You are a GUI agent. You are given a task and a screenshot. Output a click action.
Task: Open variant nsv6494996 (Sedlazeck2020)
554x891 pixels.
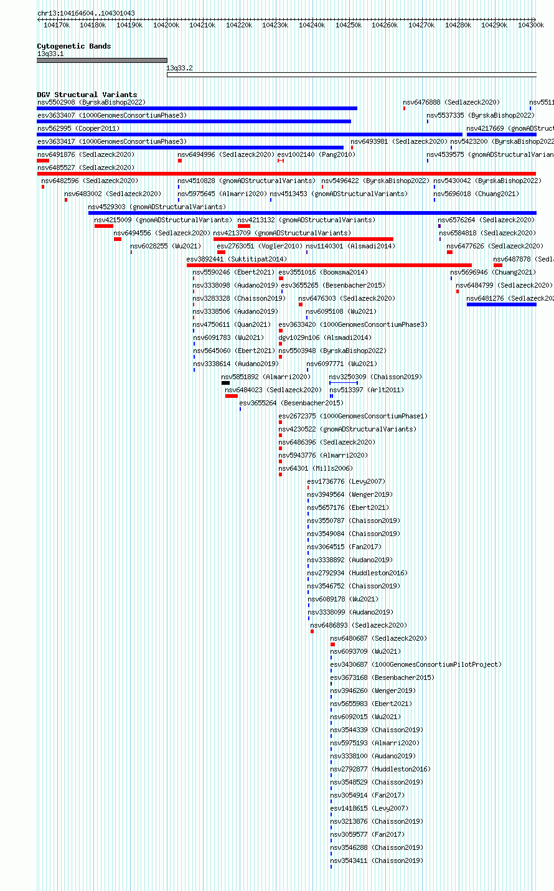(x=180, y=161)
